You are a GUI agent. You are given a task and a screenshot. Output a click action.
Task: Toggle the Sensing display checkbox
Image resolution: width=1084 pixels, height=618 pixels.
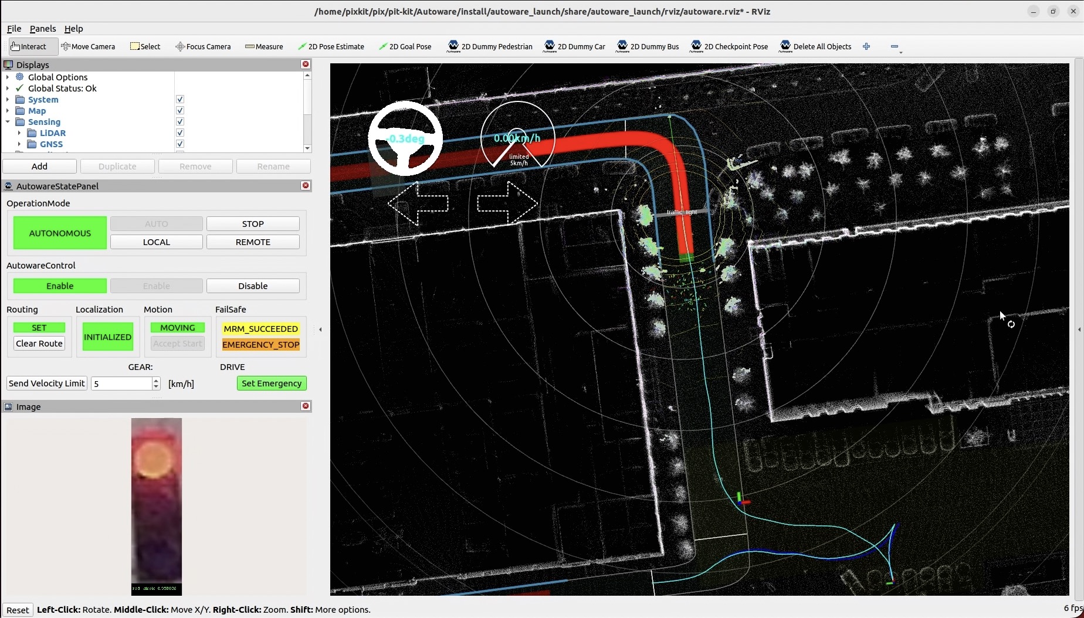click(180, 122)
